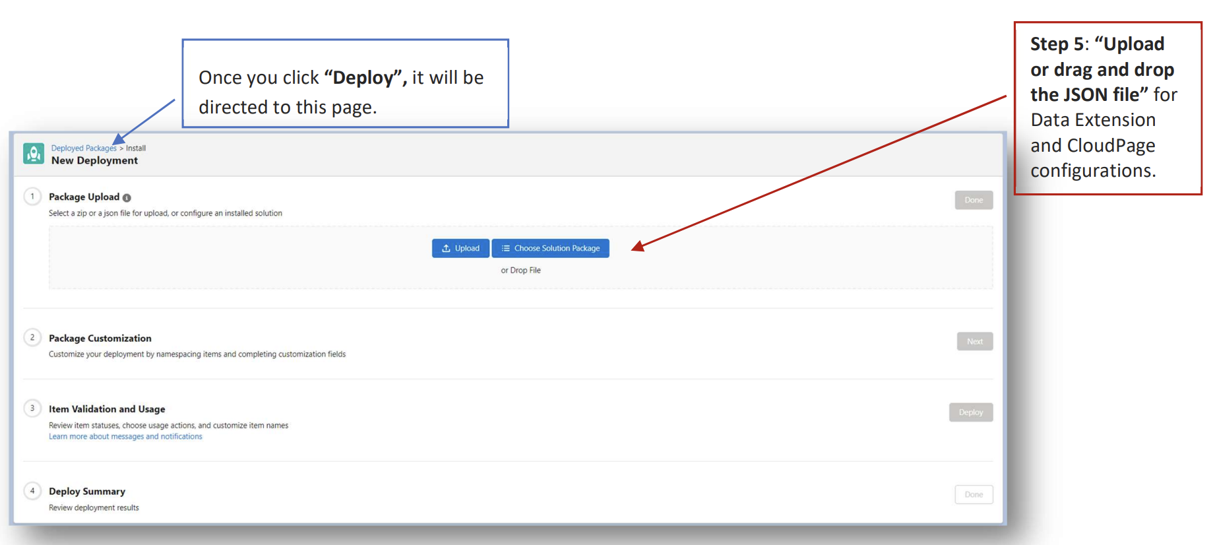
Task: Open the Deployed Packages breadcrumb link
Action: [x=84, y=148]
